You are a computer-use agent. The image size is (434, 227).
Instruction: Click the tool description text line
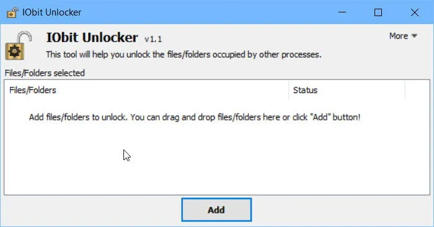pyautogui.click(x=184, y=55)
